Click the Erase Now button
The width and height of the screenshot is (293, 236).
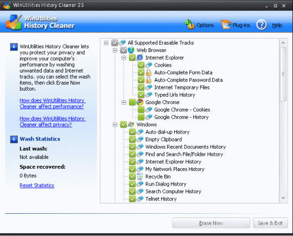coord(211,223)
